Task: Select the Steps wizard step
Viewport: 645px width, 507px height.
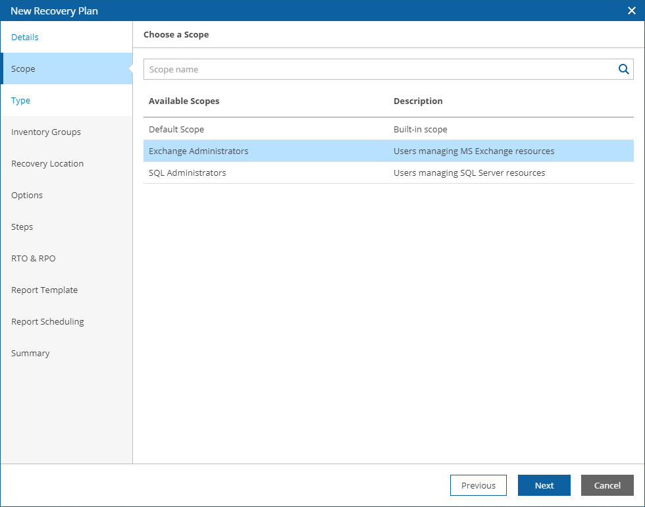Action: [x=22, y=227]
